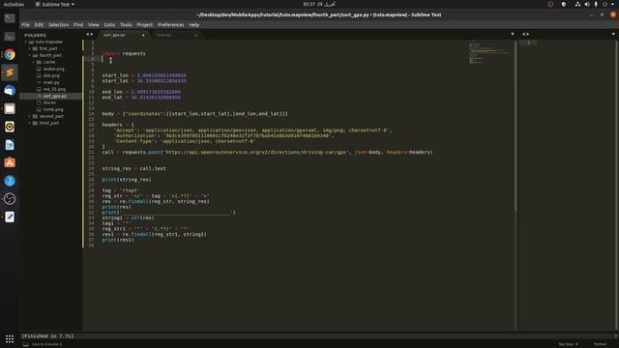This screenshot has height=348, width=619.
Task: Close the main.py tab
Action: (195, 35)
